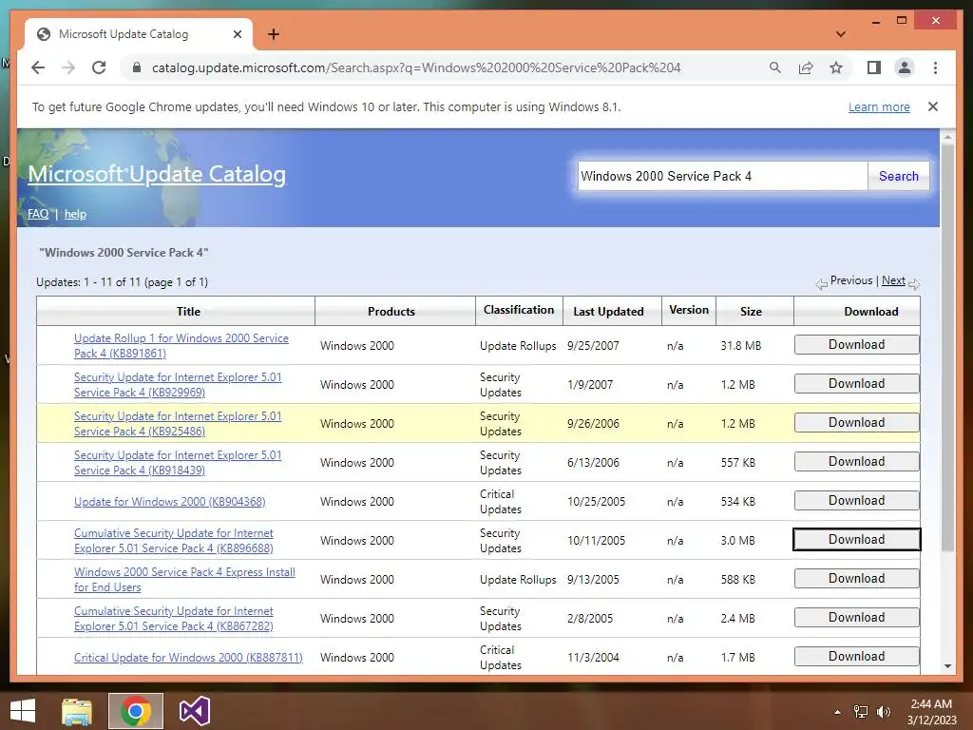This screenshot has height=730, width=973.
Task: Open the help link
Action: pyautogui.click(x=75, y=214)
